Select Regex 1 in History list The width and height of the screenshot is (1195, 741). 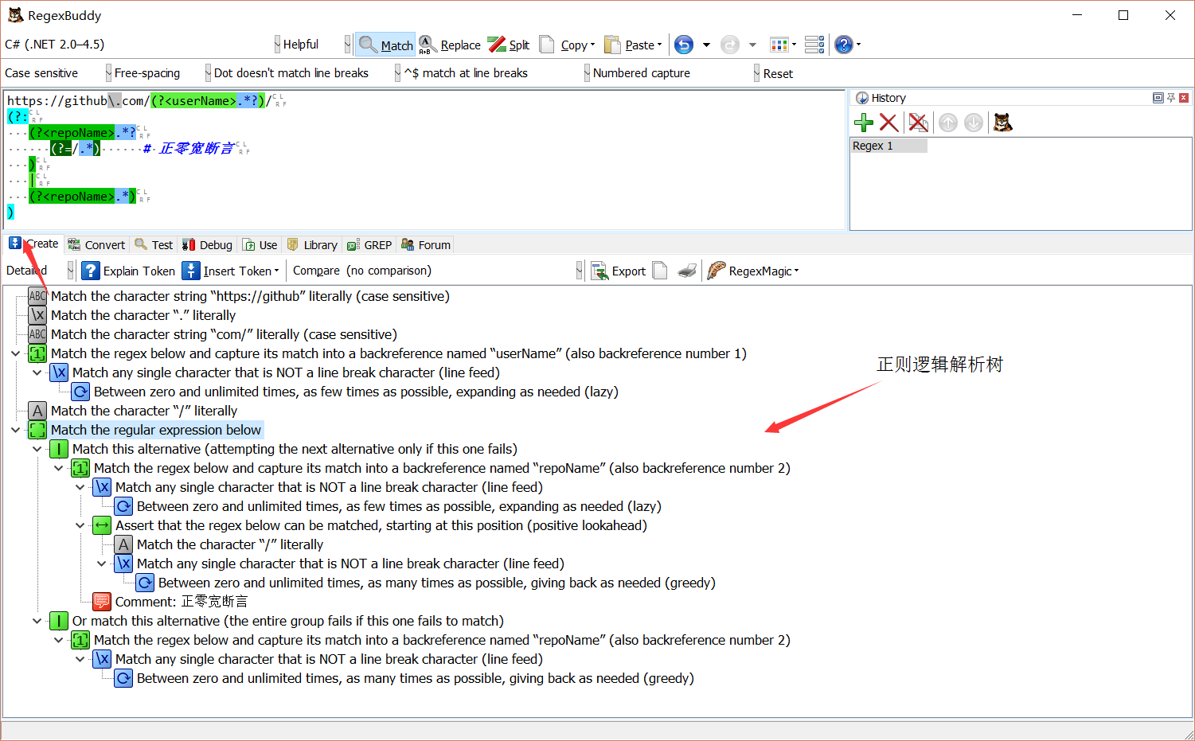click(888, 146)
